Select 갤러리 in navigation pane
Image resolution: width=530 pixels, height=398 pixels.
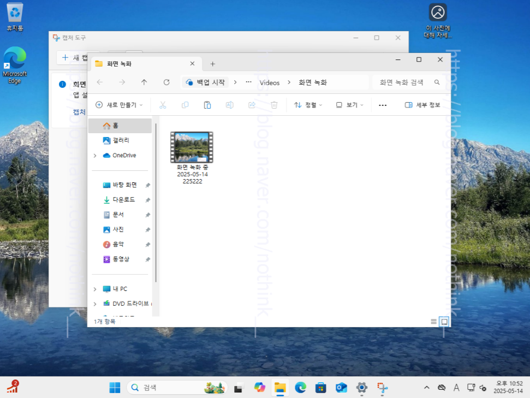(120, 140)
